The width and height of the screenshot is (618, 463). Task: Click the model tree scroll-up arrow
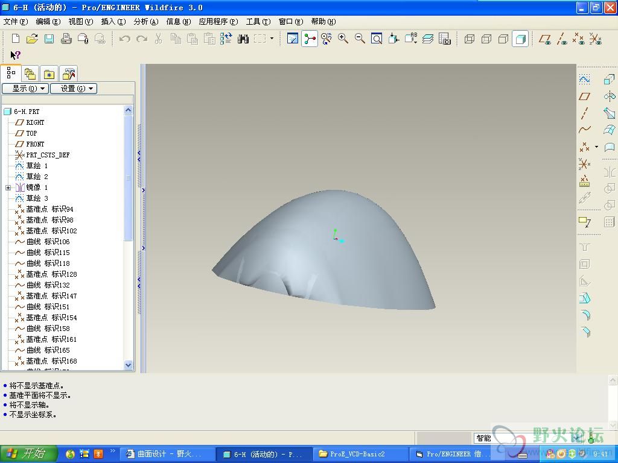[x=128, y=110]
